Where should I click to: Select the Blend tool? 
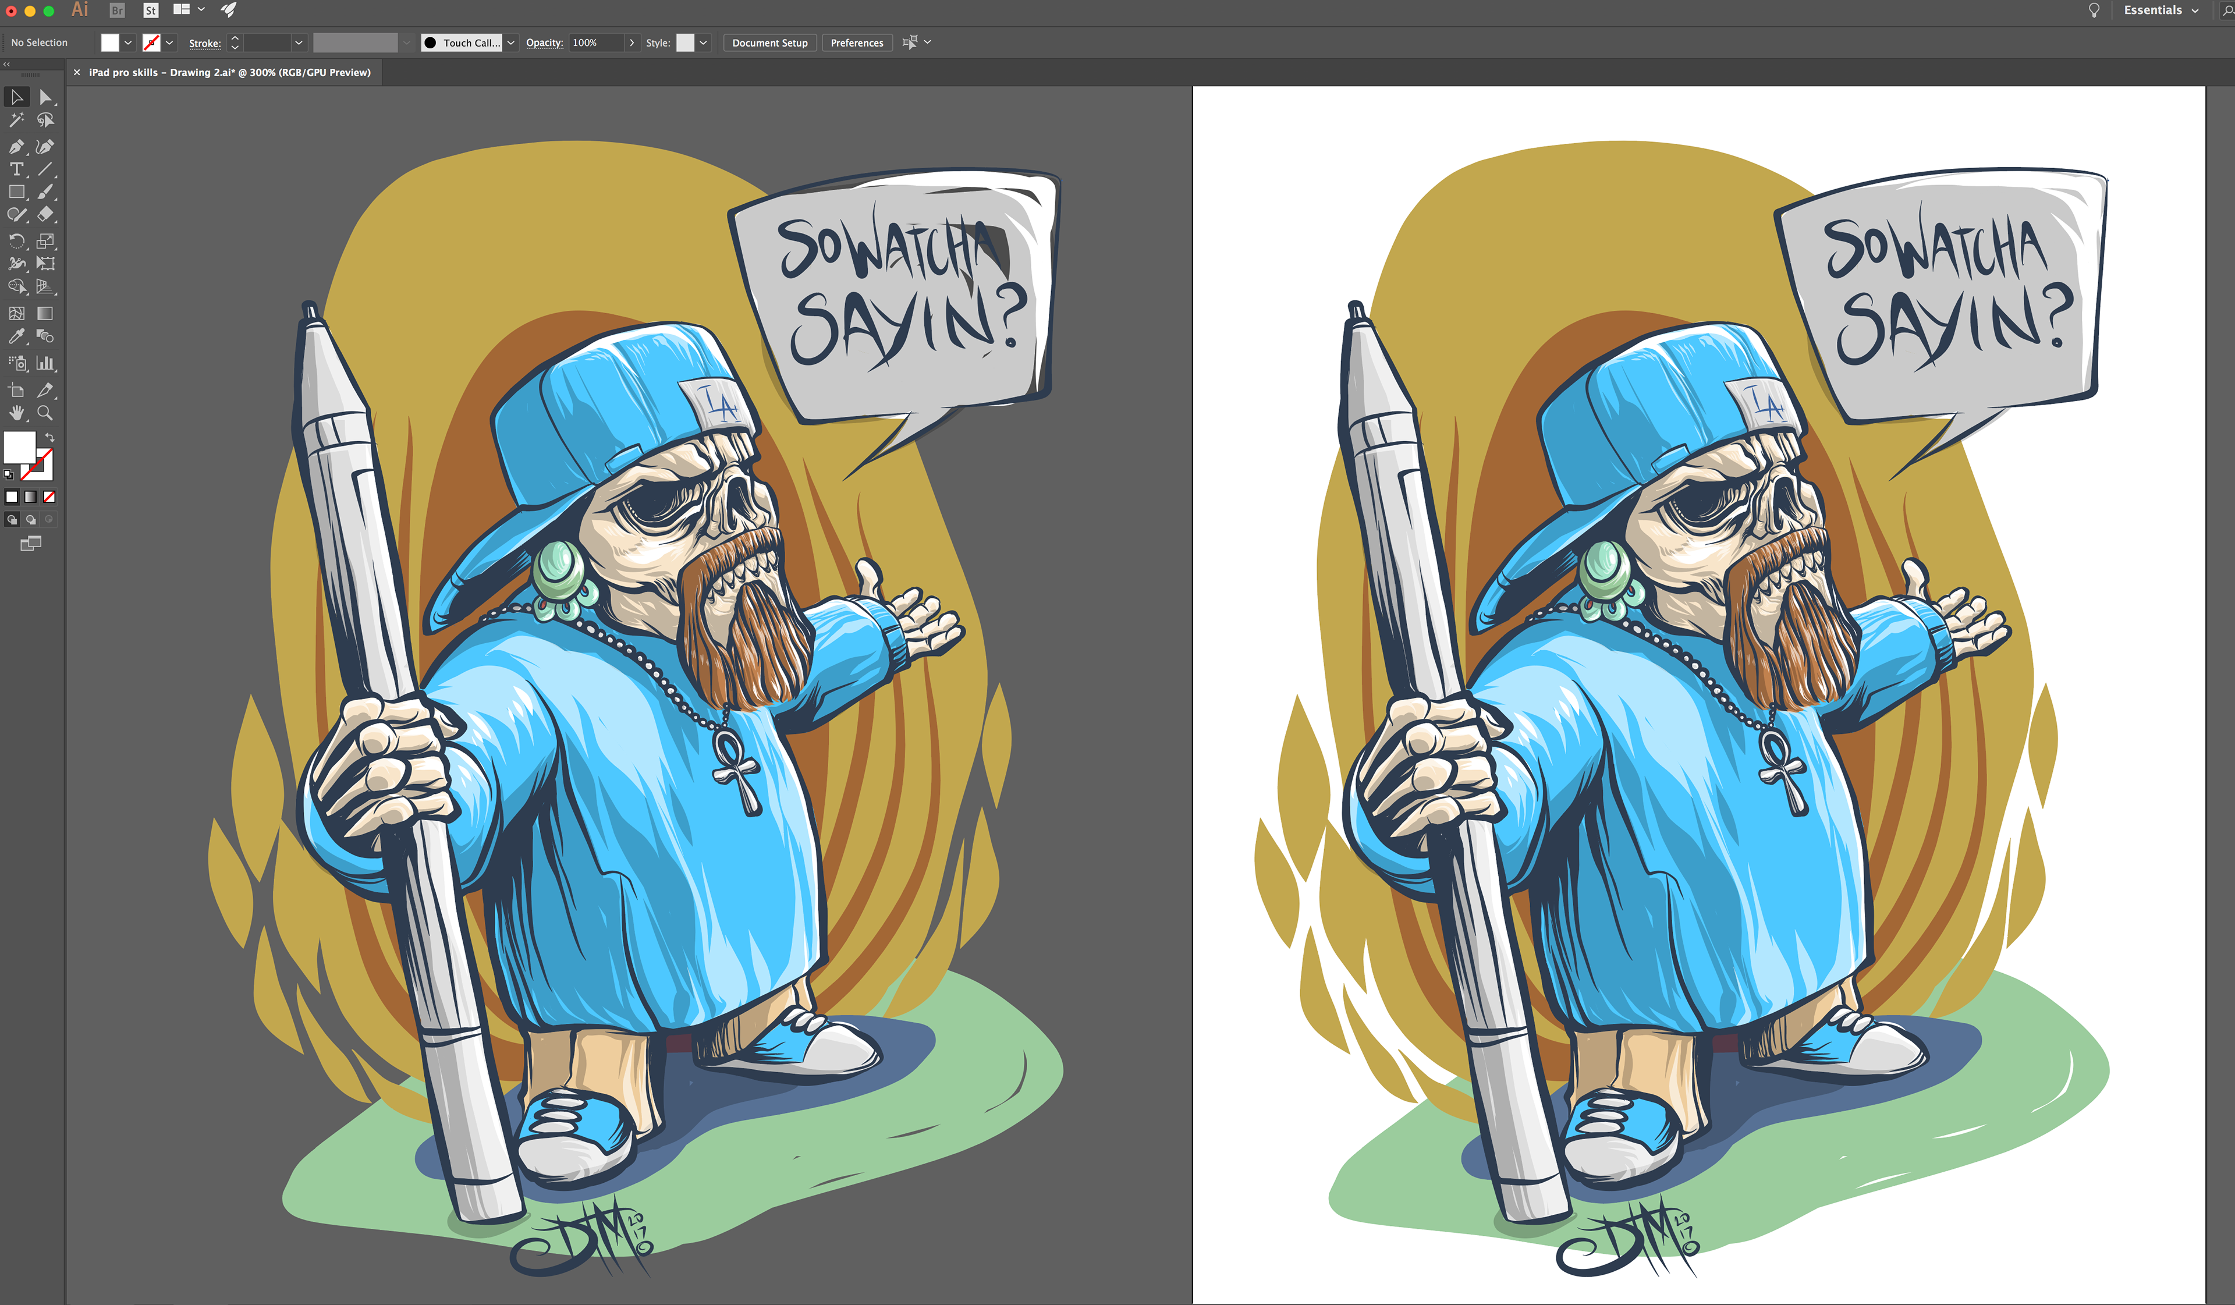(x=45, y=336)
